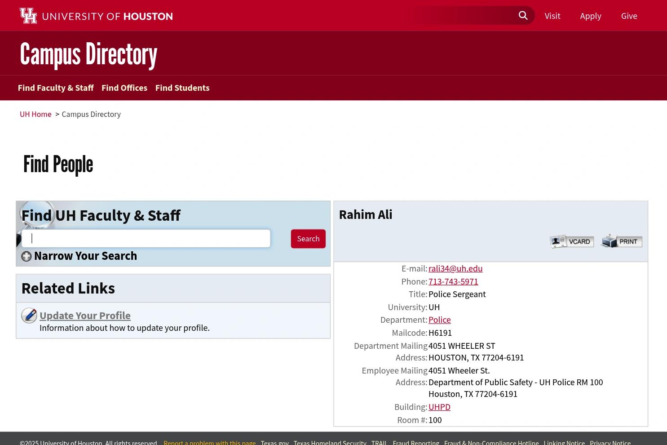Open the Texas Homeland Security footer link

click(x=330, y=442)
